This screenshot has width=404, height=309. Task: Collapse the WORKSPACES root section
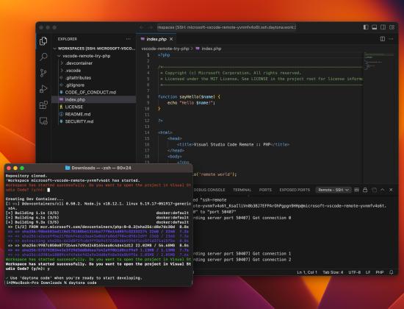coord(94,49)
